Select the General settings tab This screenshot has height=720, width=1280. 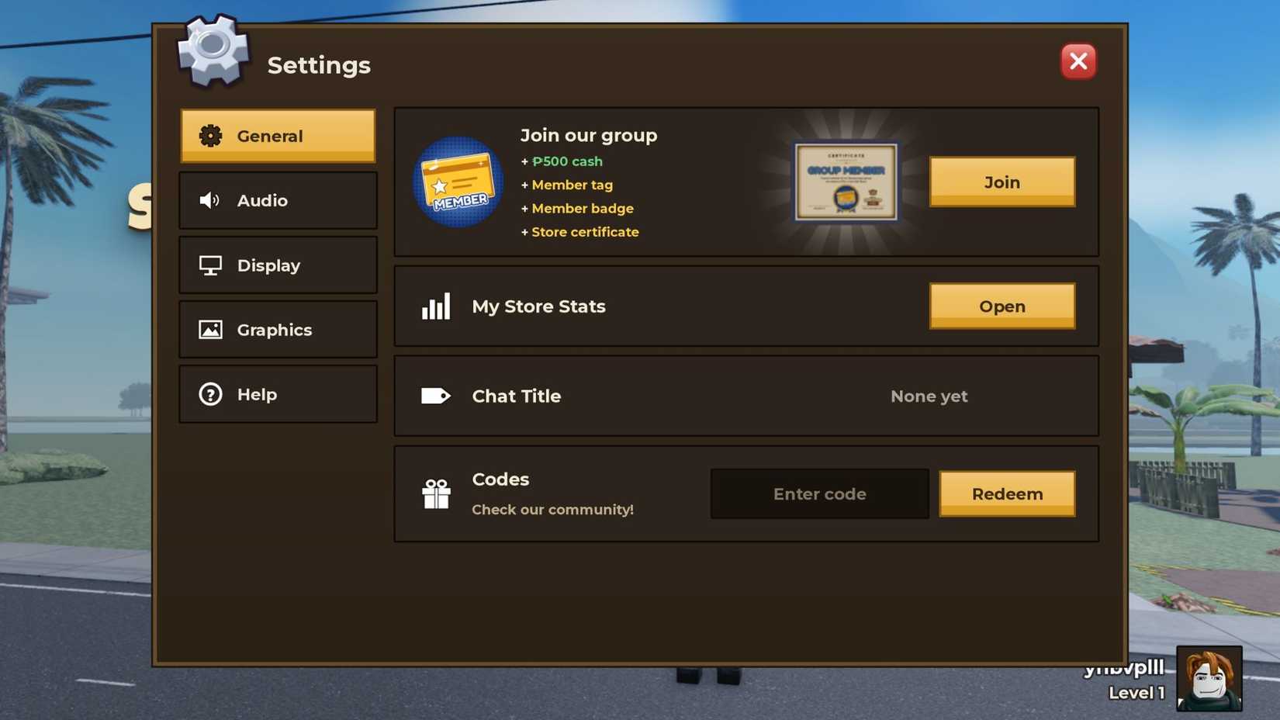point(278,136)
